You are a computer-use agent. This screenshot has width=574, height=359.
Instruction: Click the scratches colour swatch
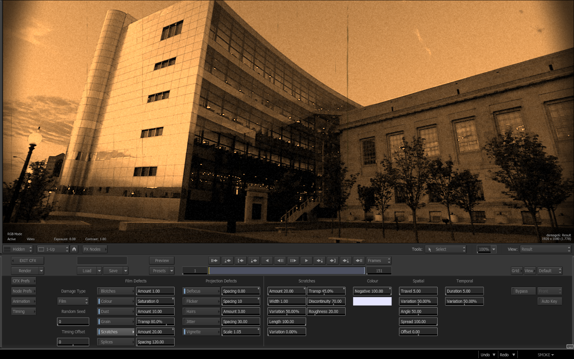point(372,302)
